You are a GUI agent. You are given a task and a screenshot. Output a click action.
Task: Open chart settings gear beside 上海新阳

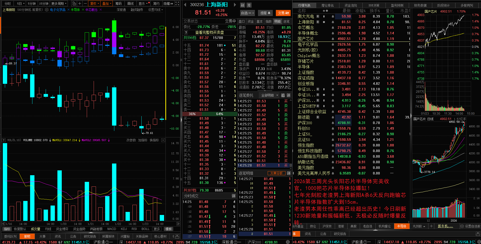click(47, 10)
